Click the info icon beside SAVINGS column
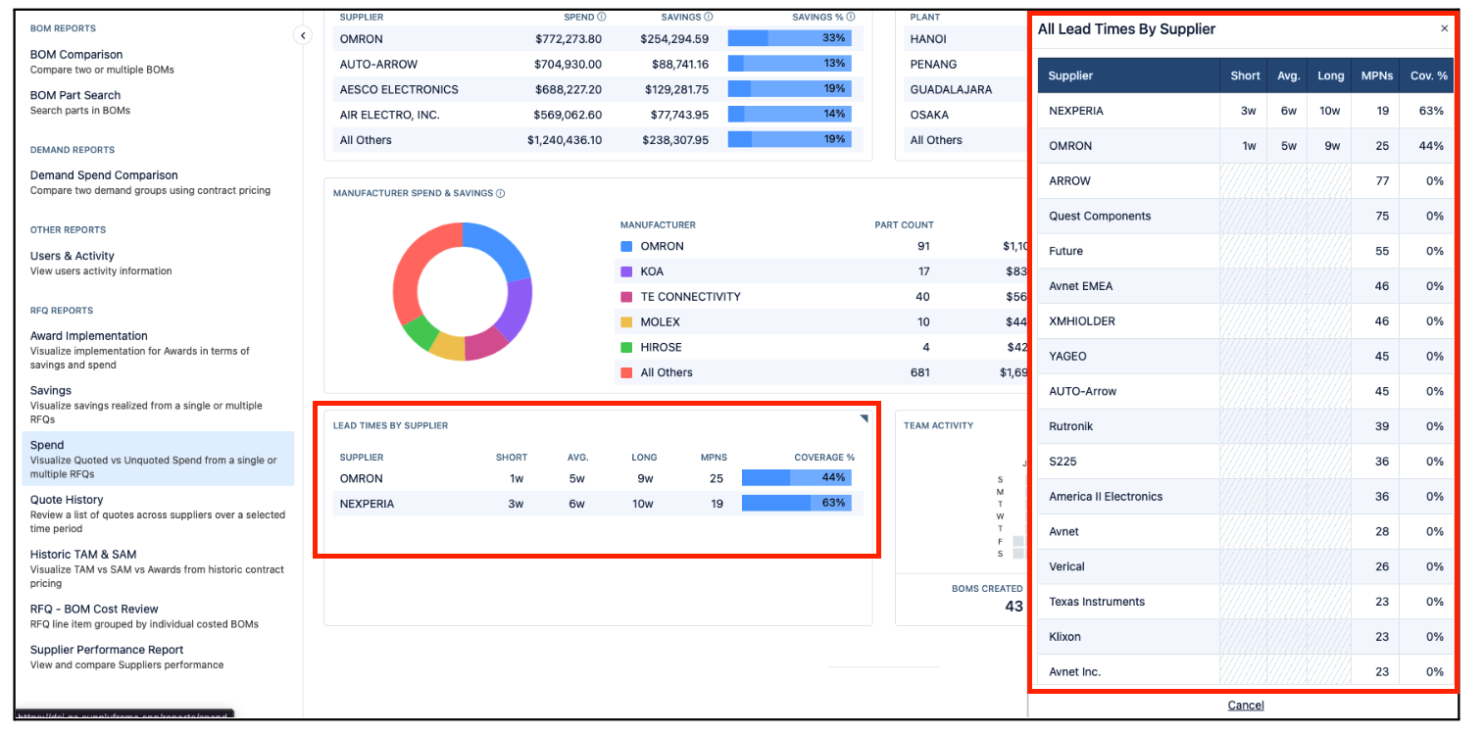This screenshot has height=734, width=1483. point(709,17)
